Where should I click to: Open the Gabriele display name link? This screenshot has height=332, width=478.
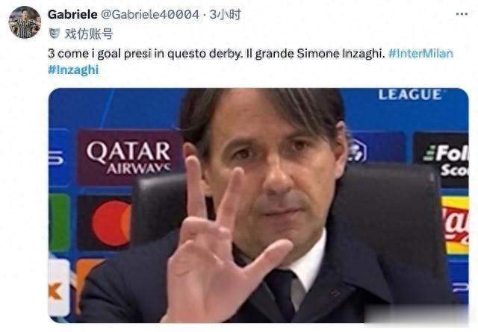pyautogui.click(x=72, y=14)
